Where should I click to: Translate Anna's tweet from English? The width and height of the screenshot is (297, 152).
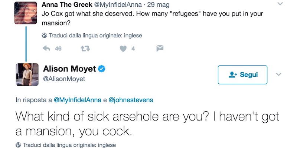pyautogui.click(x=95, y=36)
